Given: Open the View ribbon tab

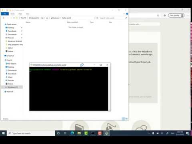Looking at the screenshot, I should coord(28,14).
